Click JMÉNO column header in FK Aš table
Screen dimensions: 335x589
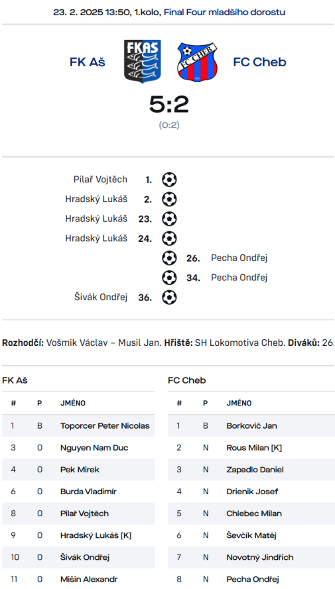coord(73,403)
